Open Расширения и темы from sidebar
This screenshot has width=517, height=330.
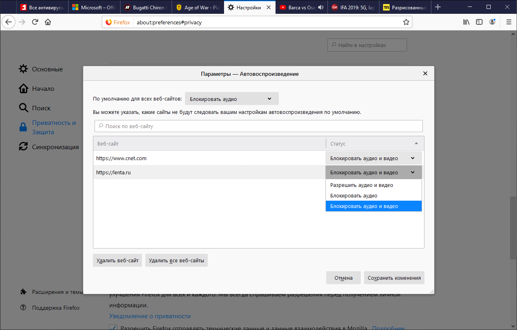(52, 292)
